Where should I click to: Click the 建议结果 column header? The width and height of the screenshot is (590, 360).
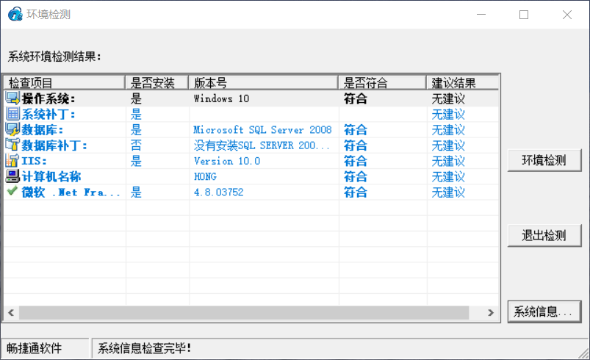(x=462, y=83)
